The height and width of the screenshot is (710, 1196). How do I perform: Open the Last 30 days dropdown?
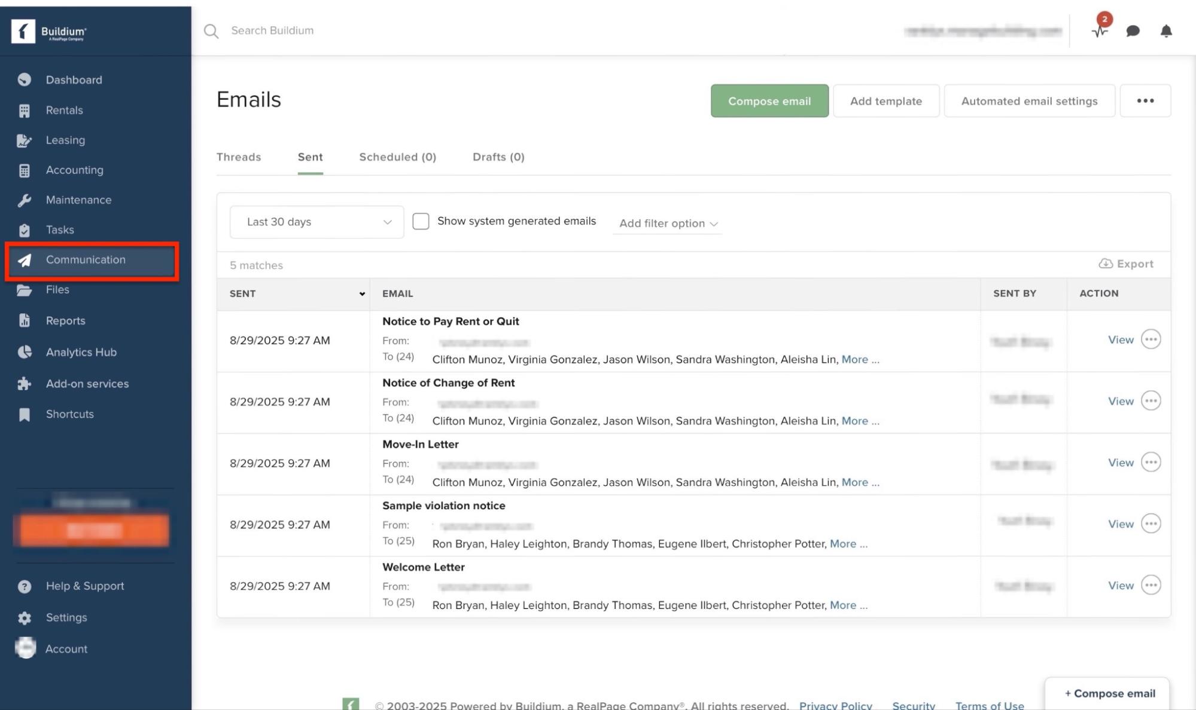point(317,222)
